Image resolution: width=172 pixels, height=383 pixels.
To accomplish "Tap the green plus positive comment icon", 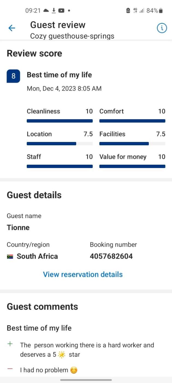I will (10, 344).
